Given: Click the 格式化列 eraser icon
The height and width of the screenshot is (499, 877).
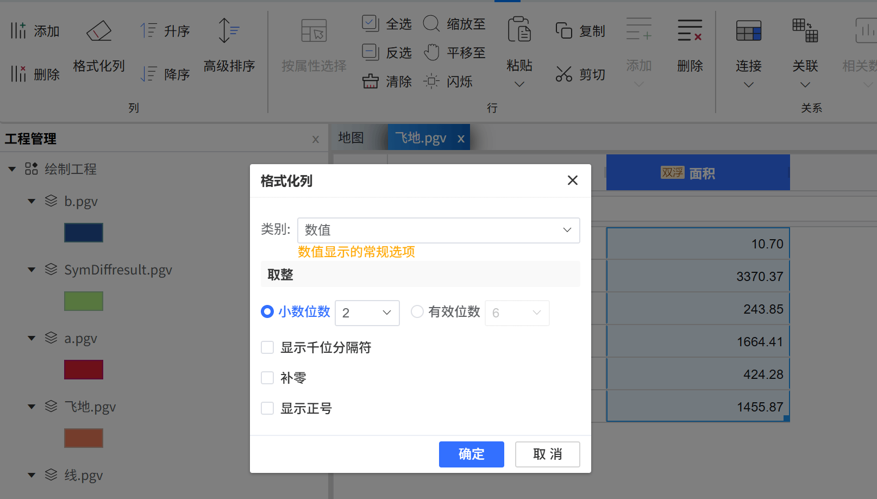Looking at the screenshot, I should point(99,31).
